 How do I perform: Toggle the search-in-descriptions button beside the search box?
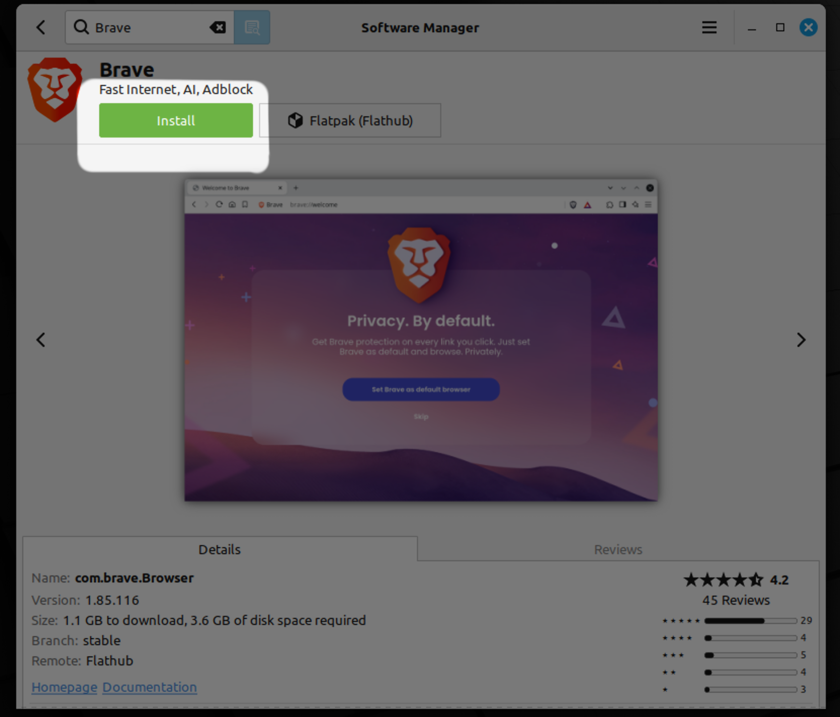(251, 27)
